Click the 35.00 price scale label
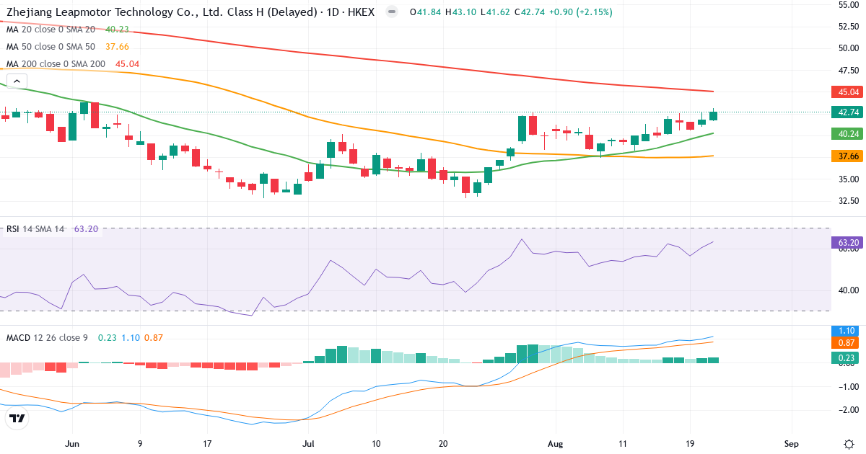Image resolution: width=866 pixels, height=454 pixels. (847, 179)
